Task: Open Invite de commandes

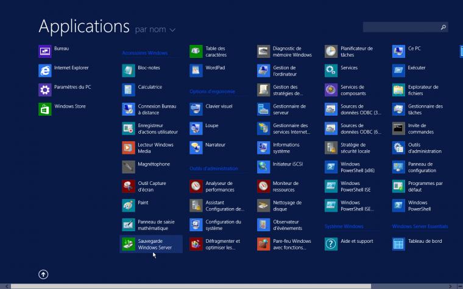Action: (x=398, y=128)
